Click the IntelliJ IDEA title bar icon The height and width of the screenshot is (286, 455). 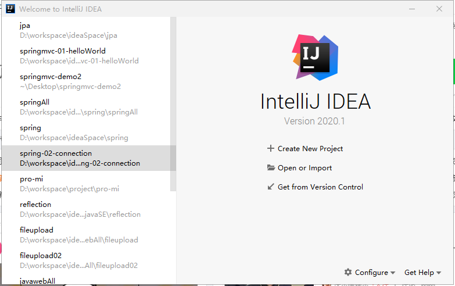tap(10, 9)
